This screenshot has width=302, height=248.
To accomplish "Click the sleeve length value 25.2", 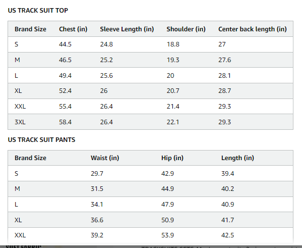I will [x=106, y=60].
